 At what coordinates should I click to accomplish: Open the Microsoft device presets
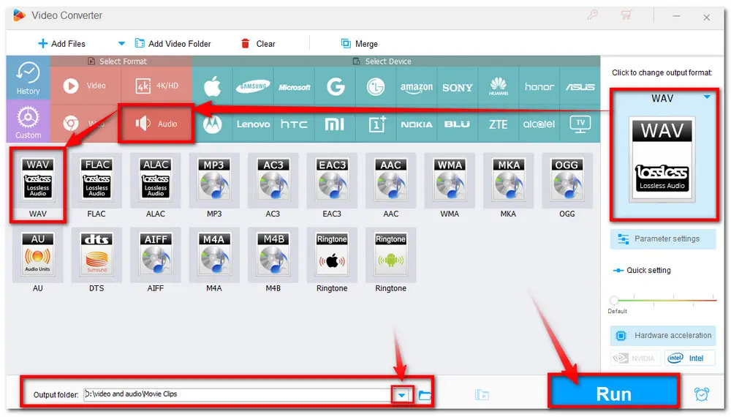pyautogui.click(x=294, y=86)
